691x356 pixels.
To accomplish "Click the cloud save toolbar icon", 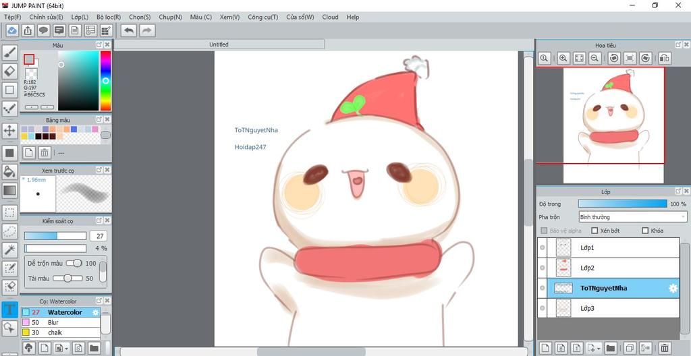I will click(12, 30).
